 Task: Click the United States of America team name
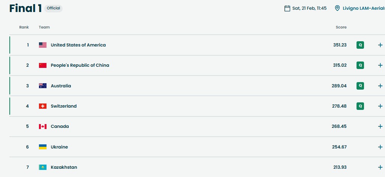pos(78,45)
